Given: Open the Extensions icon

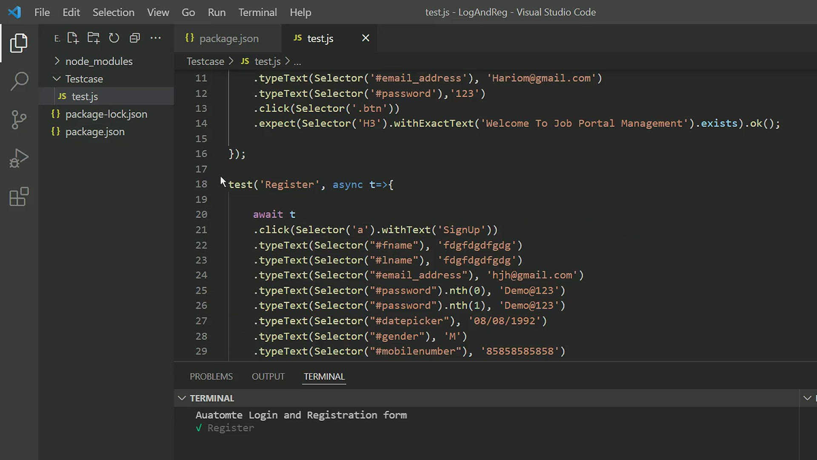Looking at the screenshot, I should [x=19, y=196].
